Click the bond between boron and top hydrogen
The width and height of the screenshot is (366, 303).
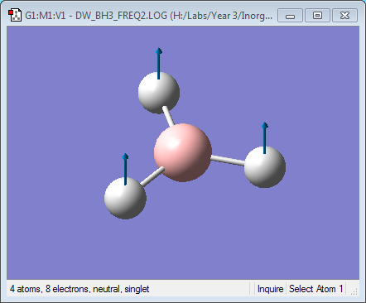[168, 117]
